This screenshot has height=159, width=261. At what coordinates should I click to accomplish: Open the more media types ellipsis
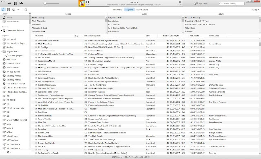coord(19,10)
